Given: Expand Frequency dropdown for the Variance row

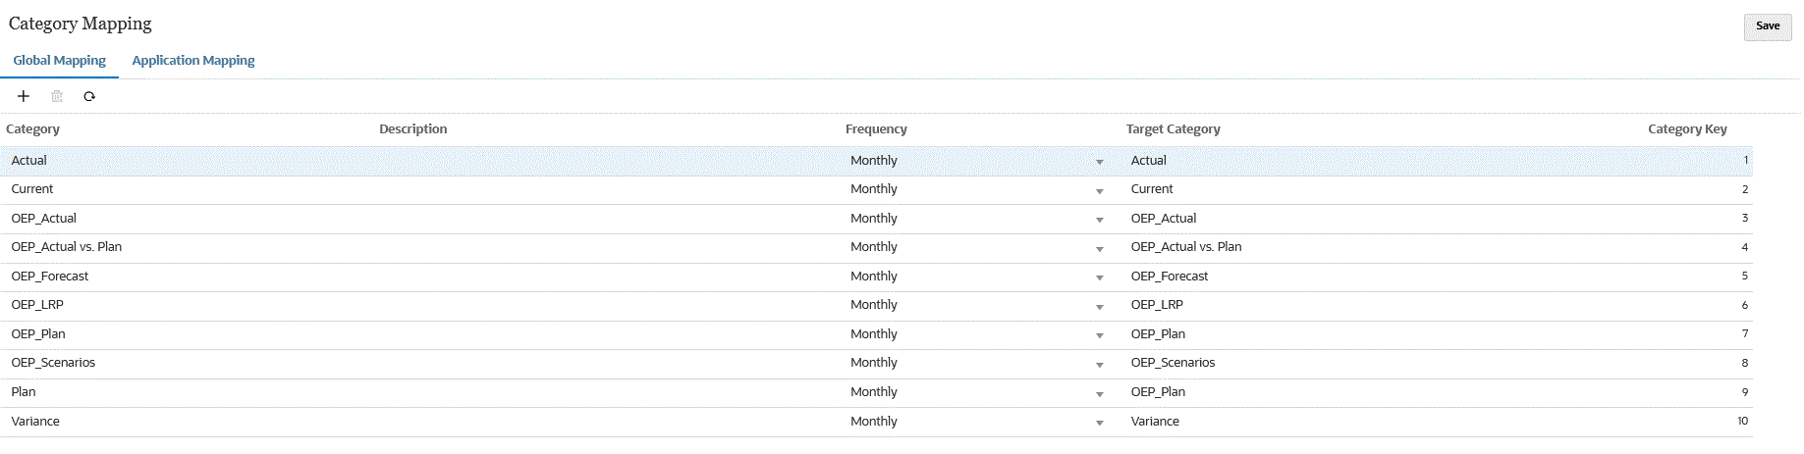Looking at the screenshot, I should [x=1099, y=423].
